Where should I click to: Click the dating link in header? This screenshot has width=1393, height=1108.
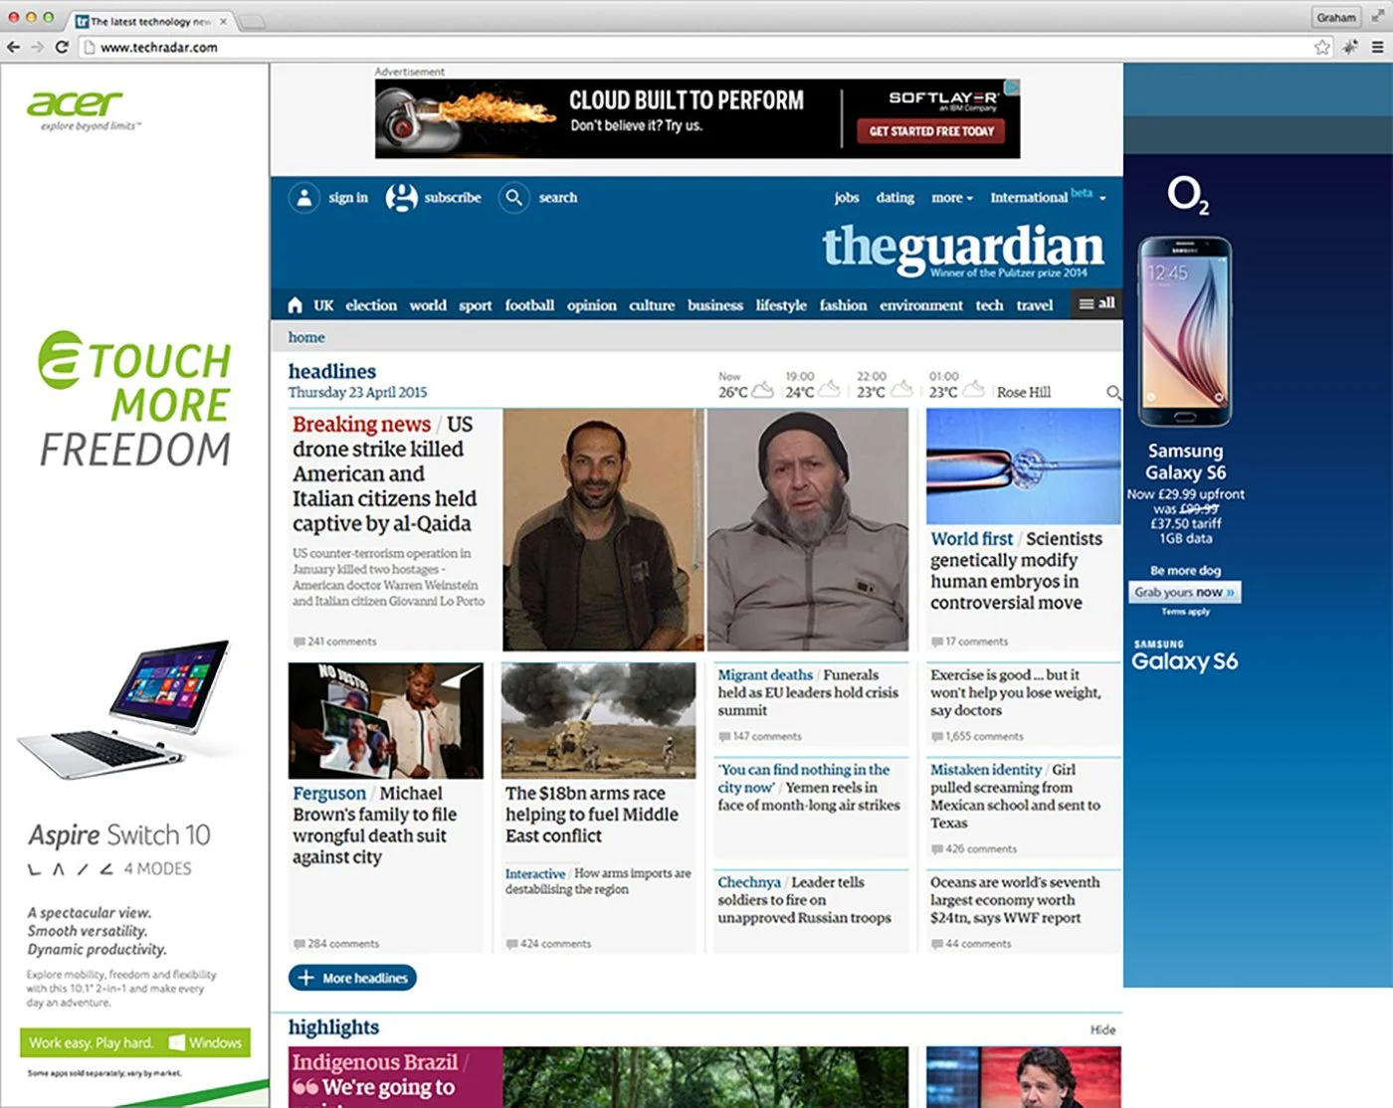895,197
